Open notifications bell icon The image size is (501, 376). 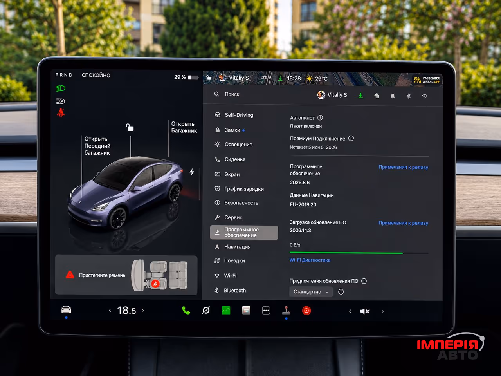click(393, 96)
